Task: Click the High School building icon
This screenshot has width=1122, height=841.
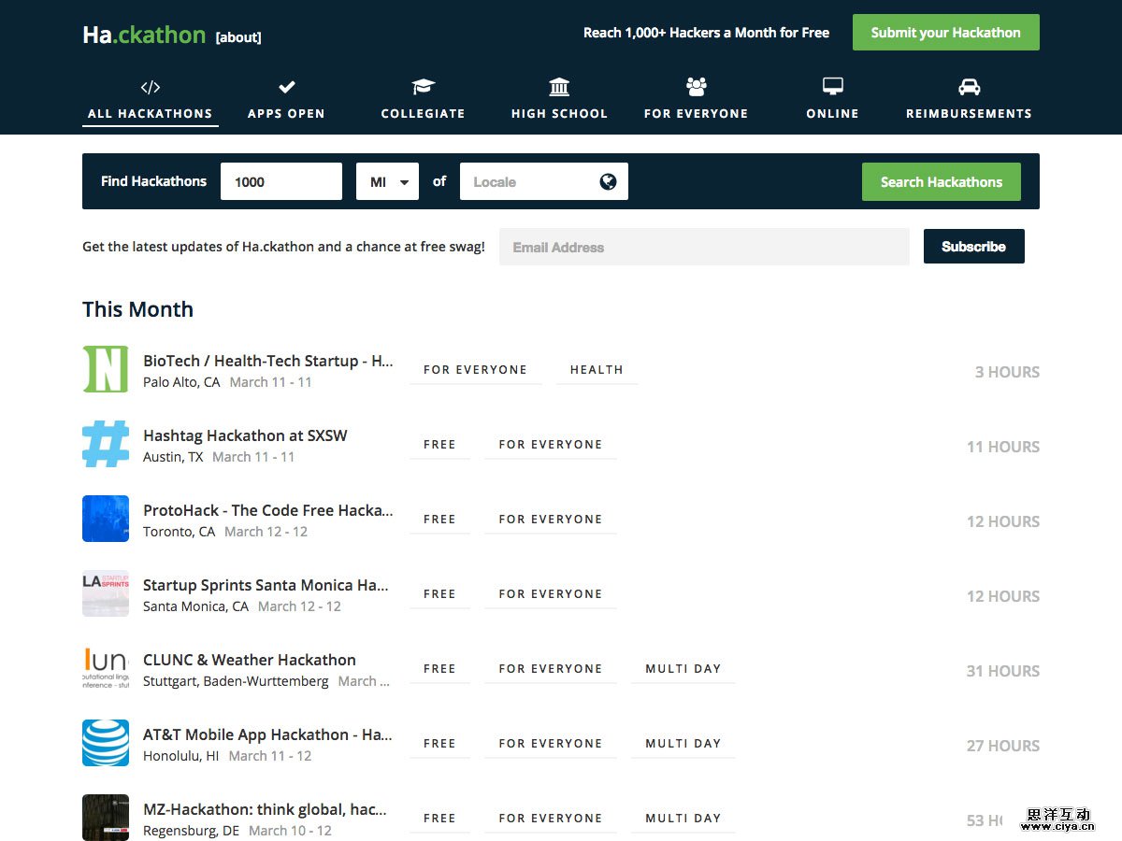Action: (x=559, y=87)
